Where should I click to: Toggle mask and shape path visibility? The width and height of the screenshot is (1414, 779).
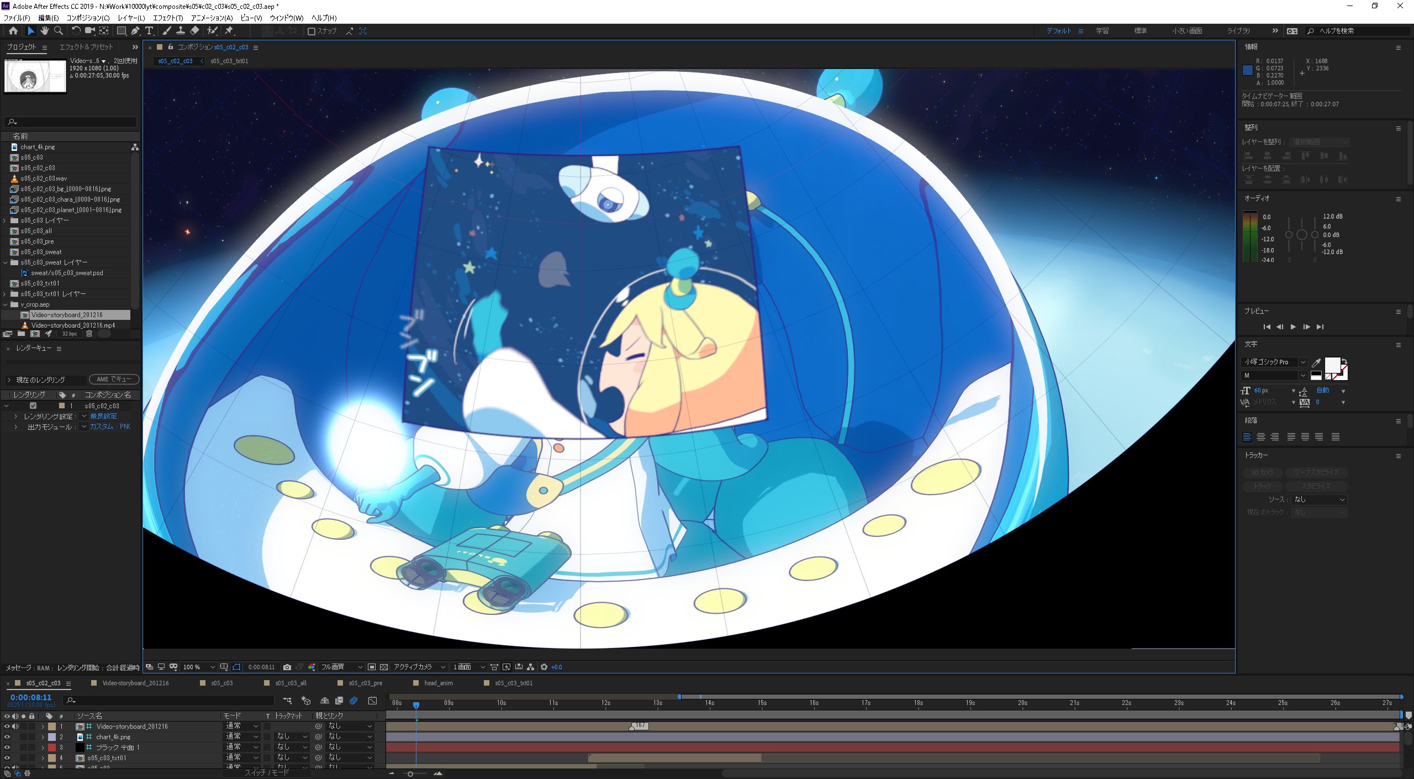(236, 667)
